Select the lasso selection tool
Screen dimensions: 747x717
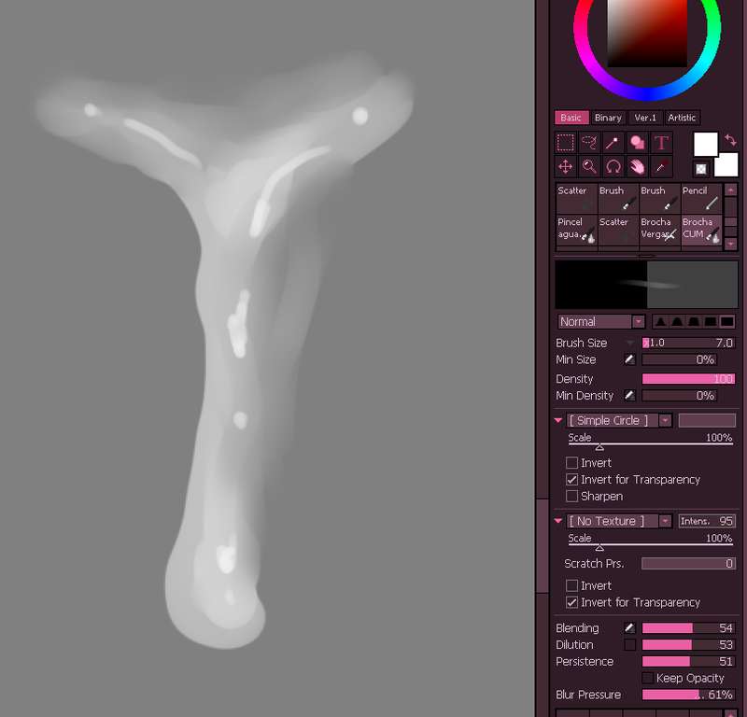click(589, 143)
